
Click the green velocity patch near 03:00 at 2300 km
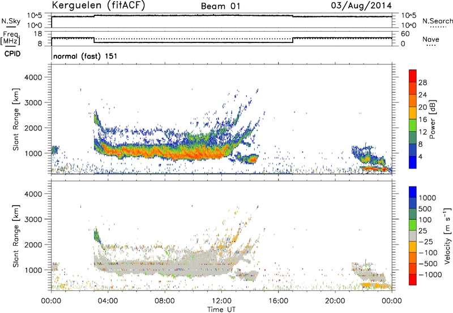96,236
